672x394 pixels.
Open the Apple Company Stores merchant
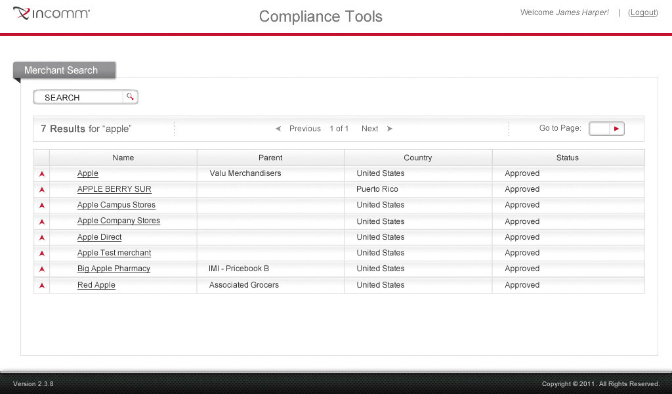119,221
